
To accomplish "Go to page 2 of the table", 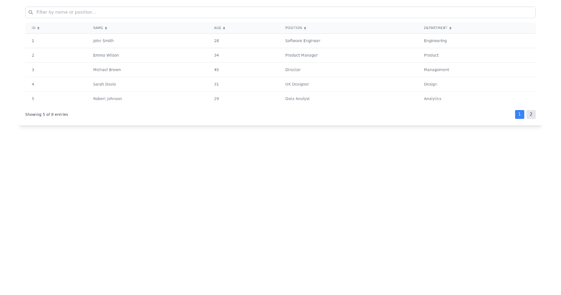I will (x=531, y=114).
